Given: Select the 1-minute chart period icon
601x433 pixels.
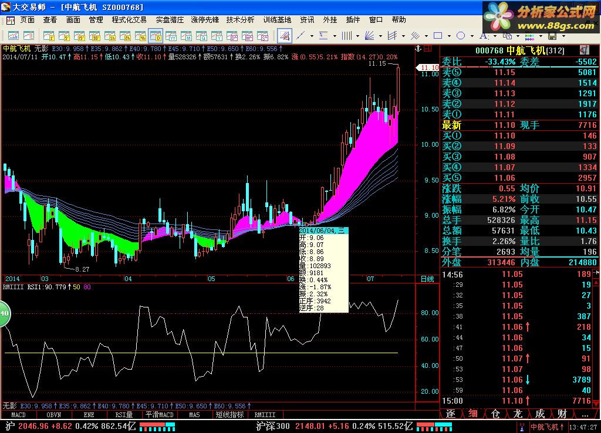Looking at the screenshot, I should (49, 36).
